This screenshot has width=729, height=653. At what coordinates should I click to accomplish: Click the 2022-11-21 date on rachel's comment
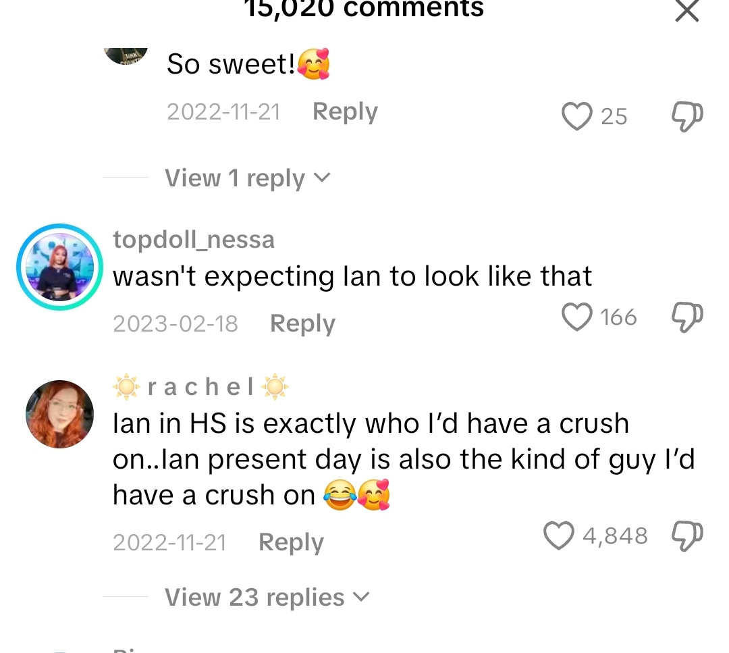169,543
